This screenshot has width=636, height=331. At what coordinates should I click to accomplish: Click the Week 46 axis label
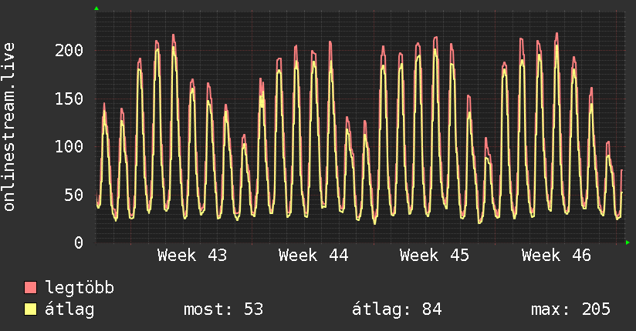(x=556, y=256)
